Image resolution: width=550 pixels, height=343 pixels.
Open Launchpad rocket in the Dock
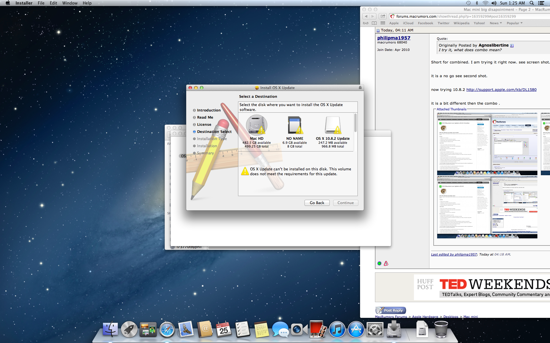129,330
